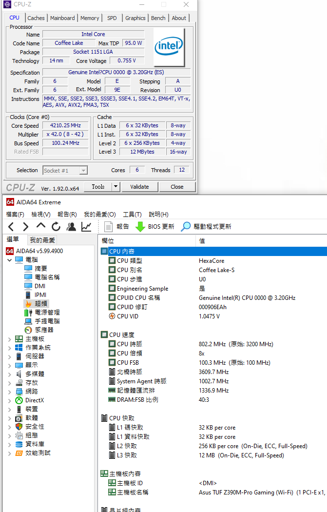Select 感應器 in the tree
This screenshot has height=512, width=327.
(x=44, y=330)
